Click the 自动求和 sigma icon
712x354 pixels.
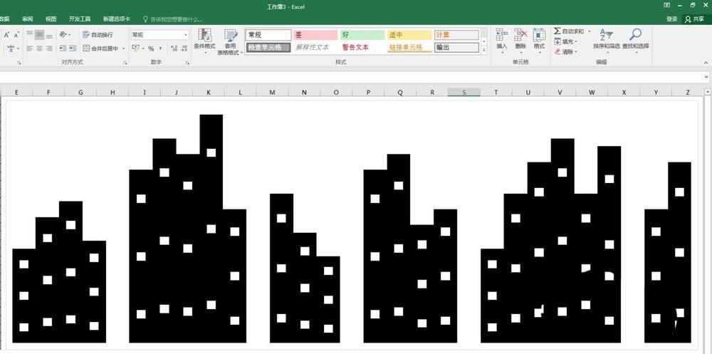[557, 31]
